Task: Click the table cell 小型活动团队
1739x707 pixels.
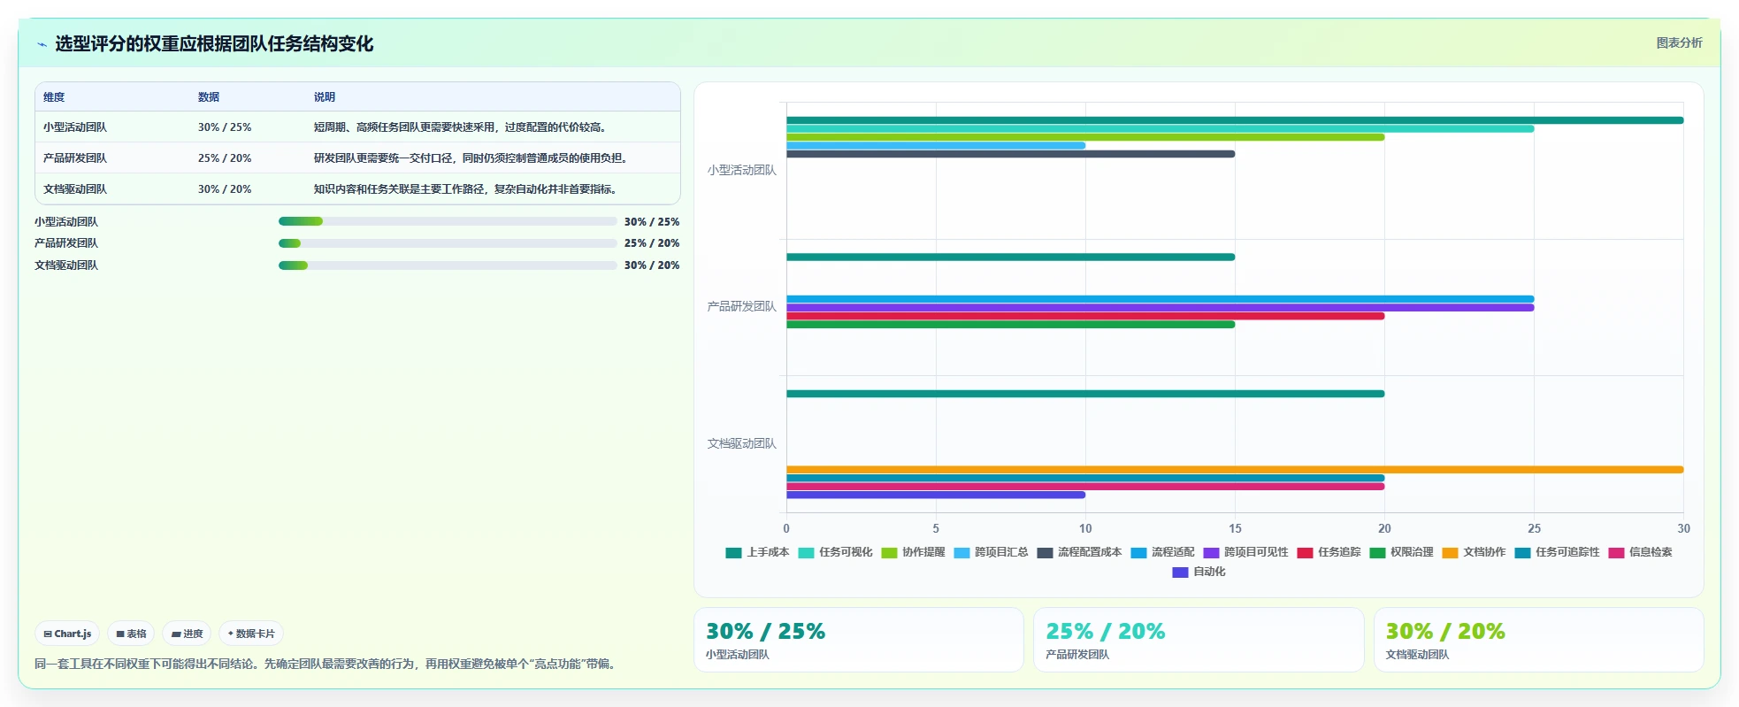Action: point(75,127)
